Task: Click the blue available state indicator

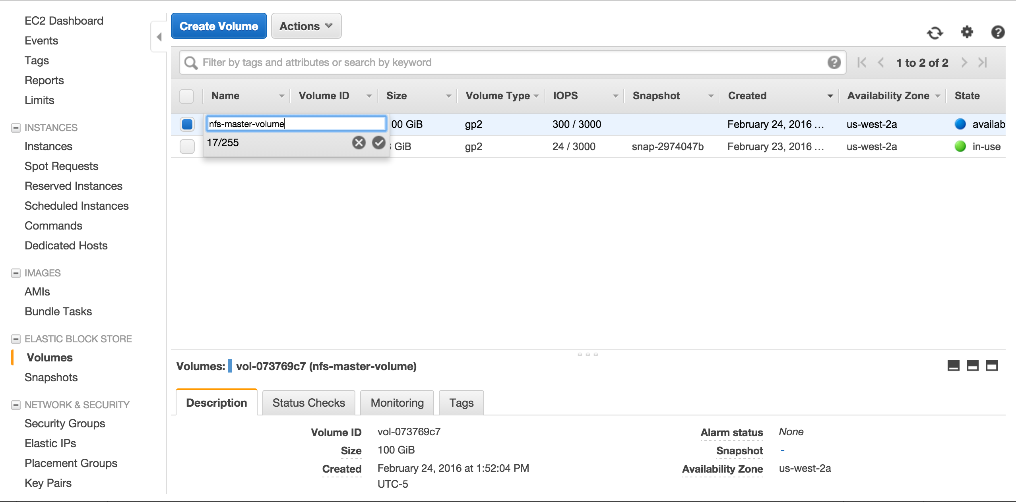Action: 960,124
